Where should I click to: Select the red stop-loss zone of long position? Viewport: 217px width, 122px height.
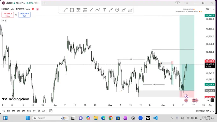tap(187, 94)
